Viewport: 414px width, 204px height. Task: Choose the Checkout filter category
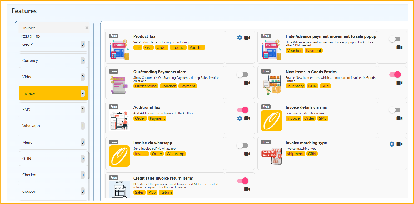click(x=53, y=175)
